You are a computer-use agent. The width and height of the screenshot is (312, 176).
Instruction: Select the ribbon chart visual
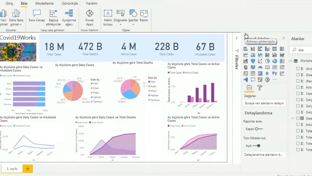pos(282,55)
